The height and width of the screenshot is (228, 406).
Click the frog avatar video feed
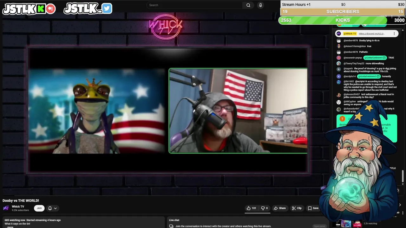97,111
